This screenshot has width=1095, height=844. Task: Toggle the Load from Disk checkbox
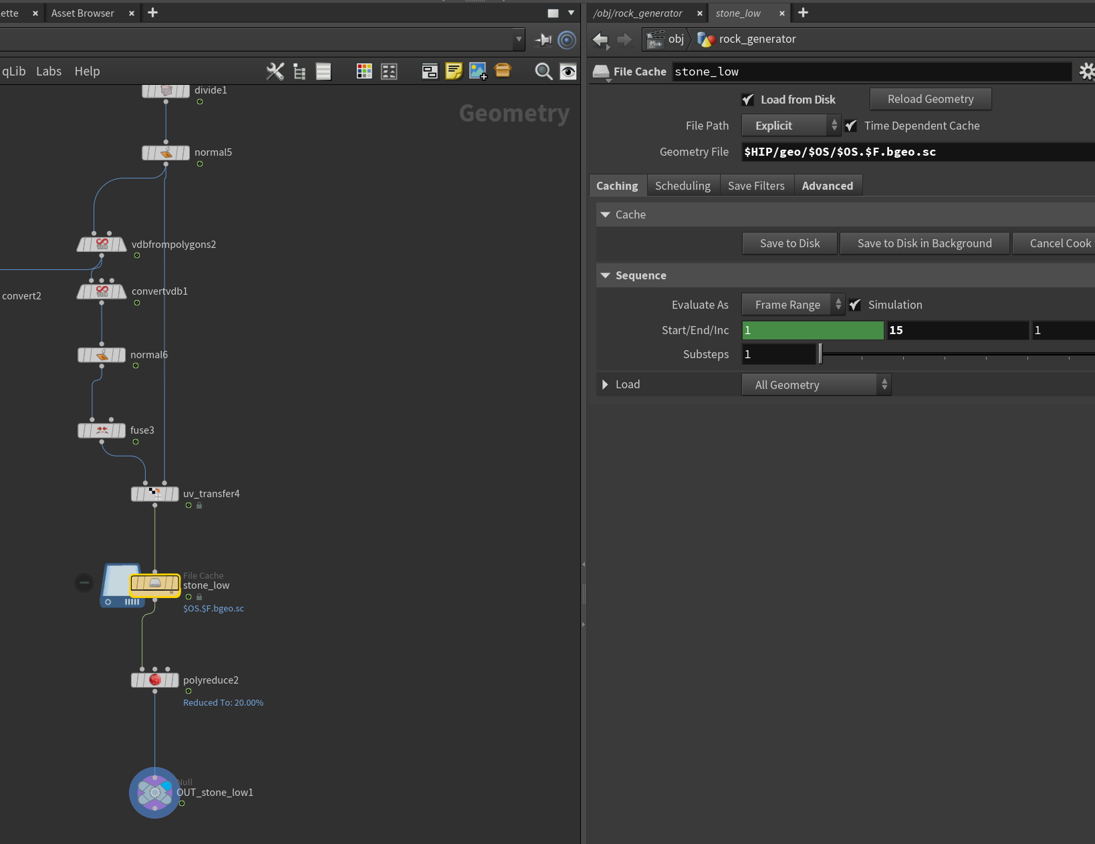coord(748,100)
